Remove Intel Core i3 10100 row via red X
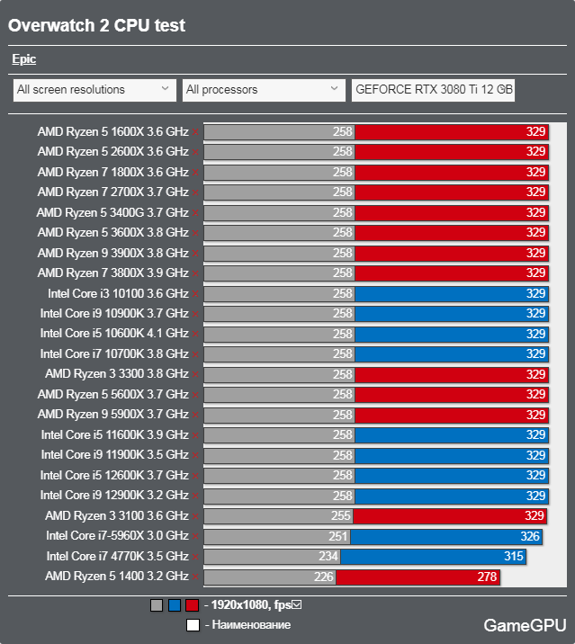The height and width of the screenshot is (644, 575). tap(195, 294)
